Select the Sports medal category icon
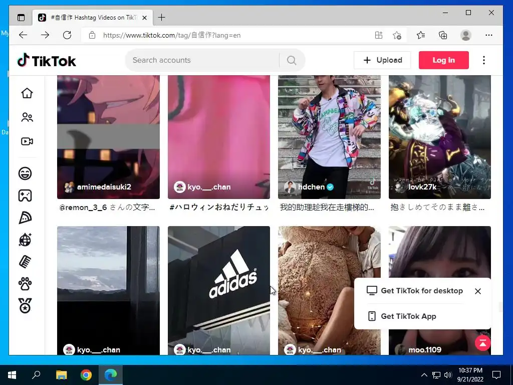Screen dimensions: 513x385 (25, 306)
